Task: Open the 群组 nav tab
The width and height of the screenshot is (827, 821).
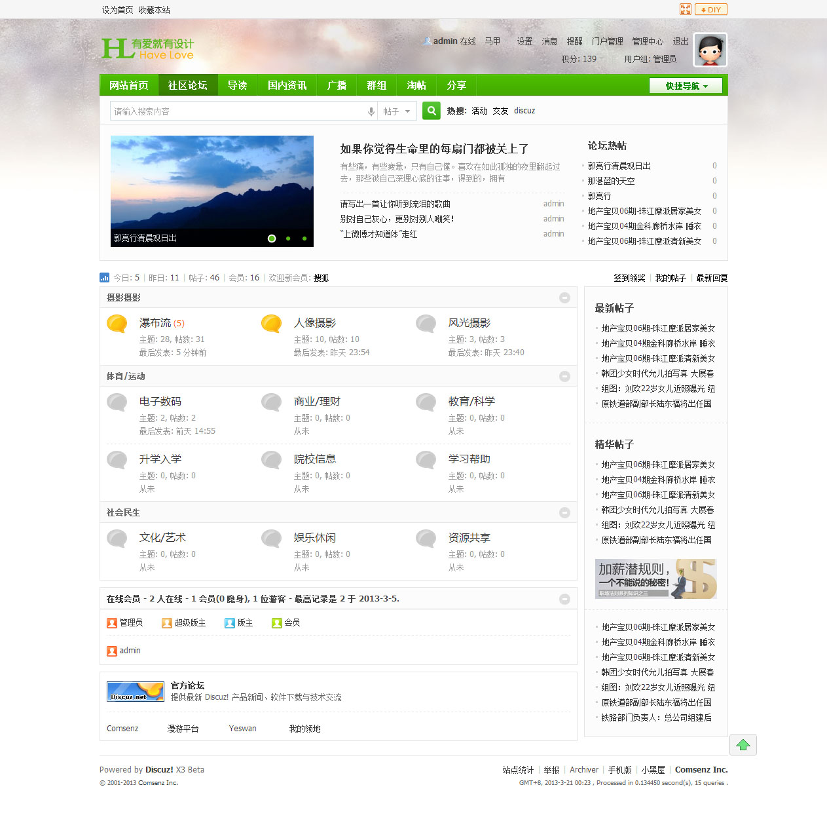Action: (x=377, y=85)
